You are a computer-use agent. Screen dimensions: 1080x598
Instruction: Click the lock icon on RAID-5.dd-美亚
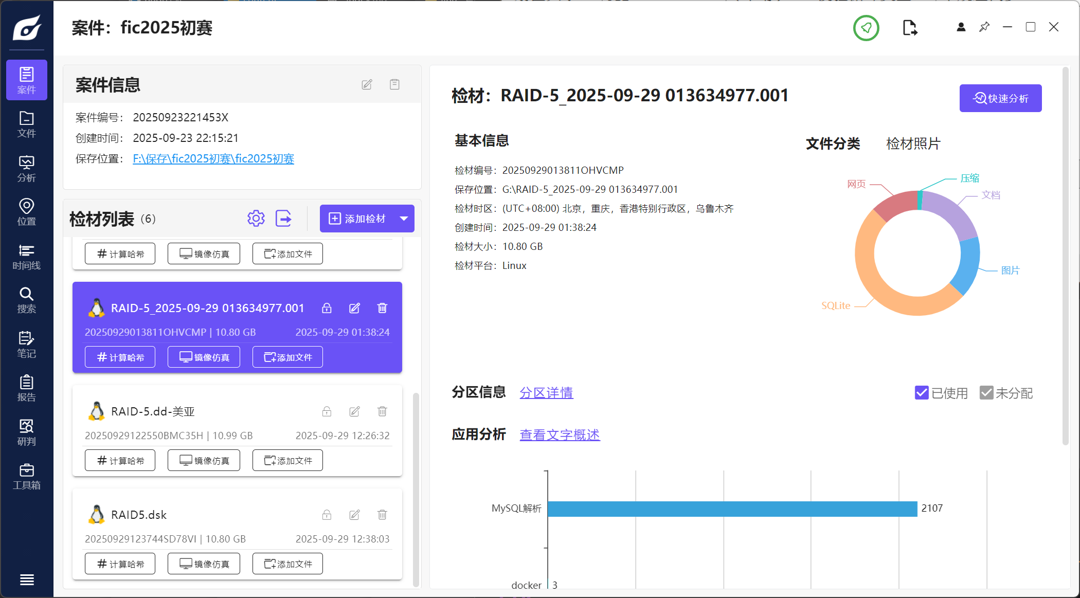coord(327,411)
